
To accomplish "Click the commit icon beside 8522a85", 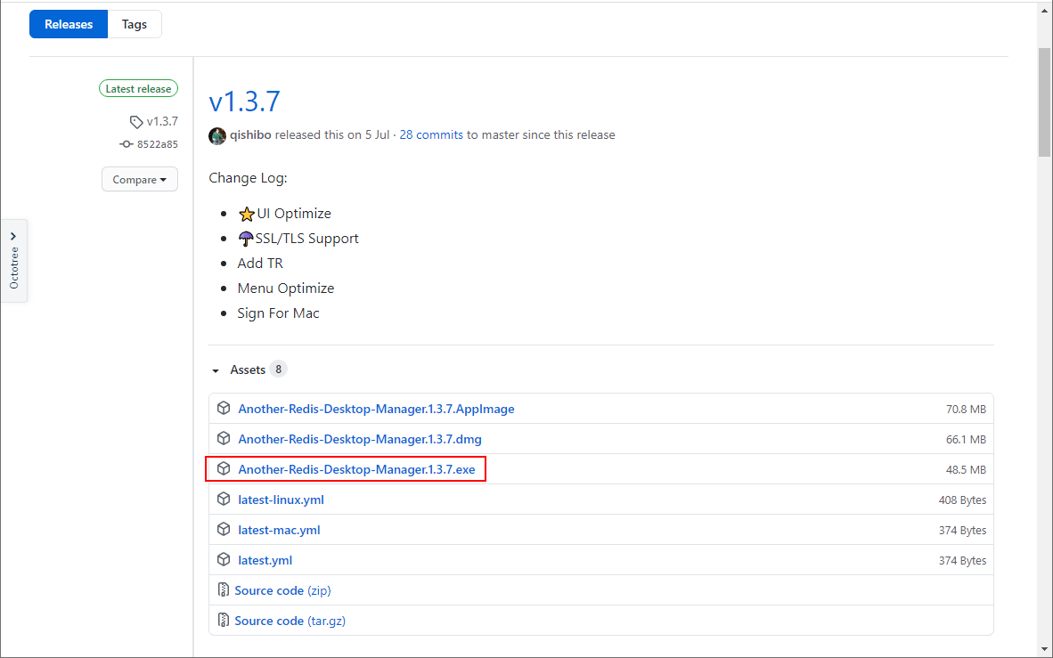I will (x=127, y=144).
